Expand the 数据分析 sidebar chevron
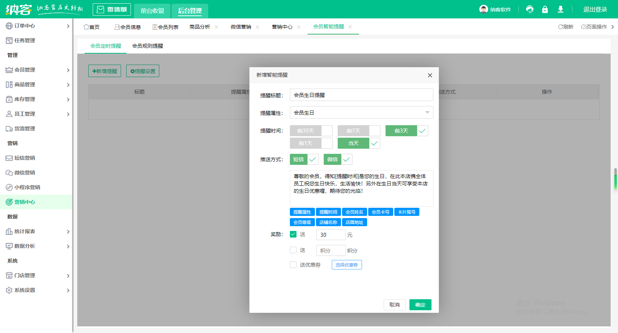This screenshot has height=333, width=618. coord(68,246)
